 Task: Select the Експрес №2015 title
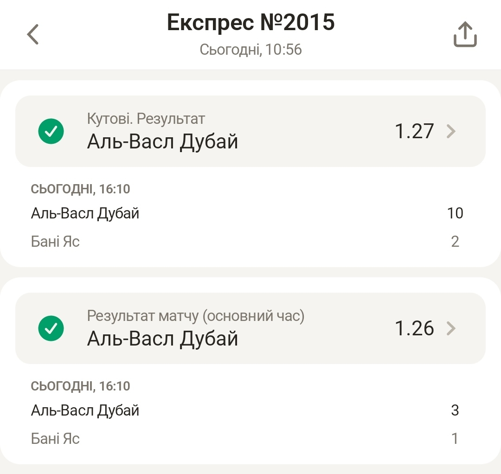click(251, 22)
